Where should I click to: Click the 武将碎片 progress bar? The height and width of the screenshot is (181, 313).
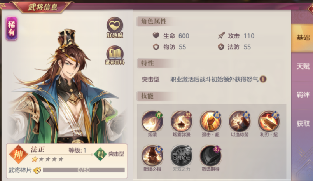(x=84, y=170)
